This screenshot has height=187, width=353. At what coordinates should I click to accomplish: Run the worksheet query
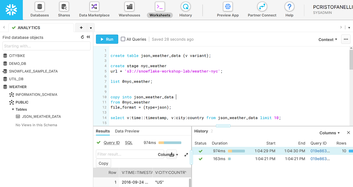pos(107,39)
